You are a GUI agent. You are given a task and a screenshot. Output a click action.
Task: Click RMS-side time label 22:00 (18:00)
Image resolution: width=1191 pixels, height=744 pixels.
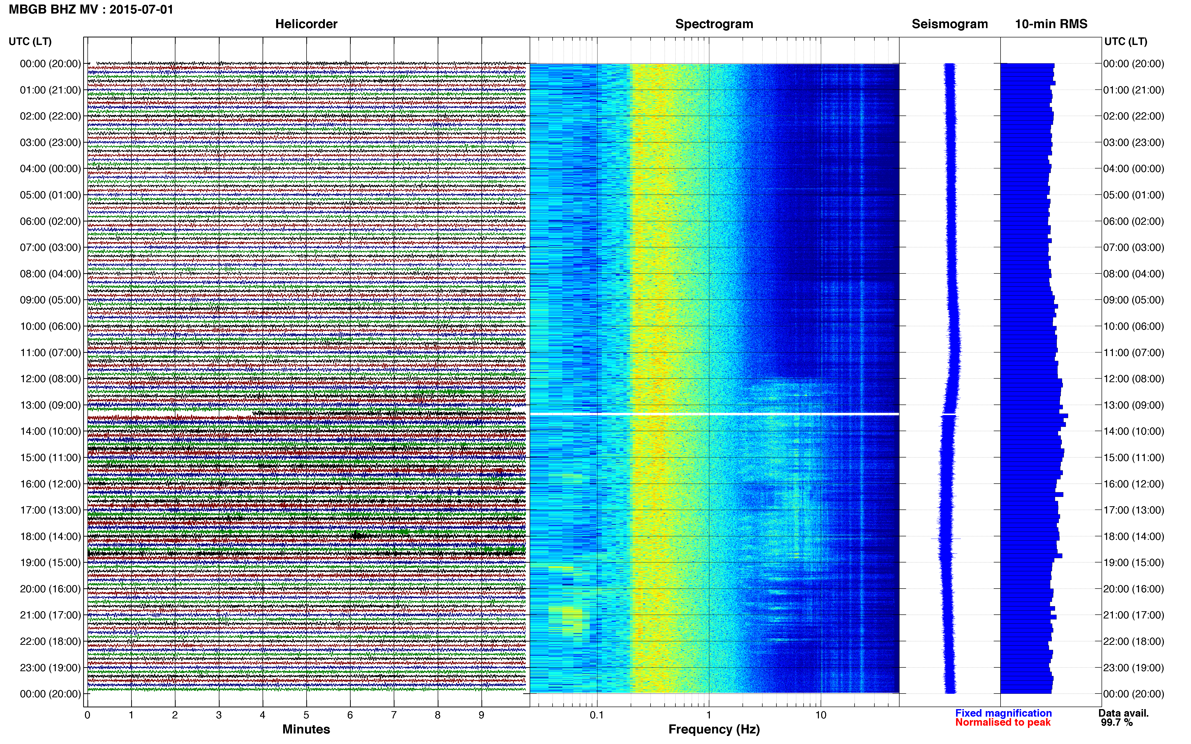(1133, 642)
